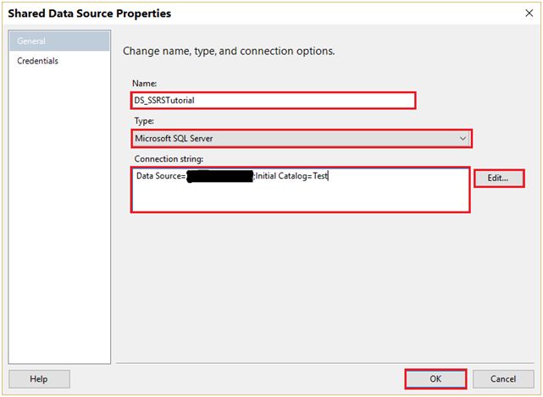The width and height of the screenshot is (543, 397).
Task: Click the 'Type:' label
Action: click(144, 121)
